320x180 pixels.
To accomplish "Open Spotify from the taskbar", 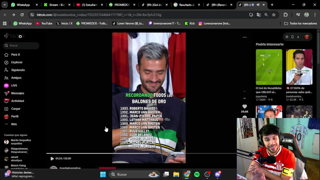I will pos(197,174).
